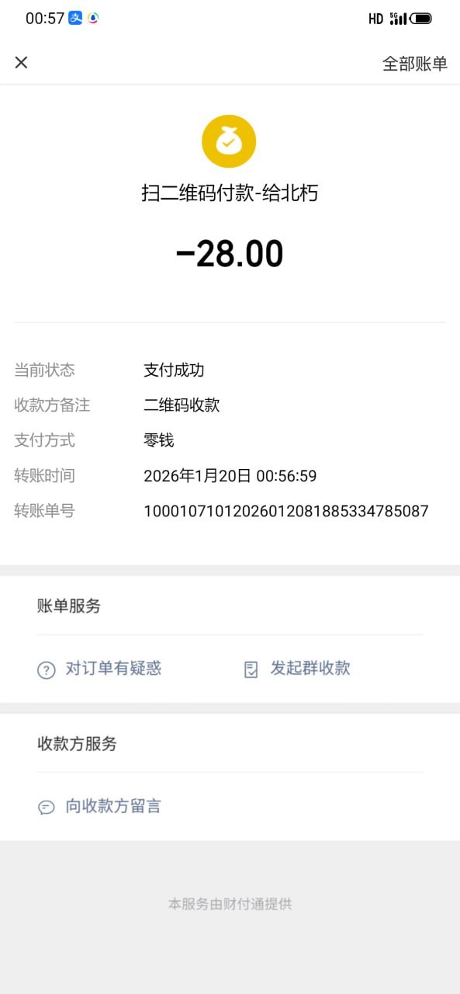Tap the 支付方式 value 零钱
460x994 pixels.
click(159, 440)
